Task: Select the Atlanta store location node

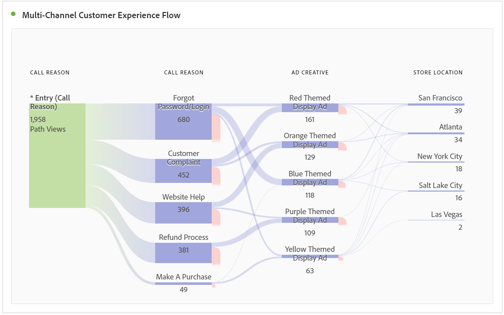Action: pos(436,134)
